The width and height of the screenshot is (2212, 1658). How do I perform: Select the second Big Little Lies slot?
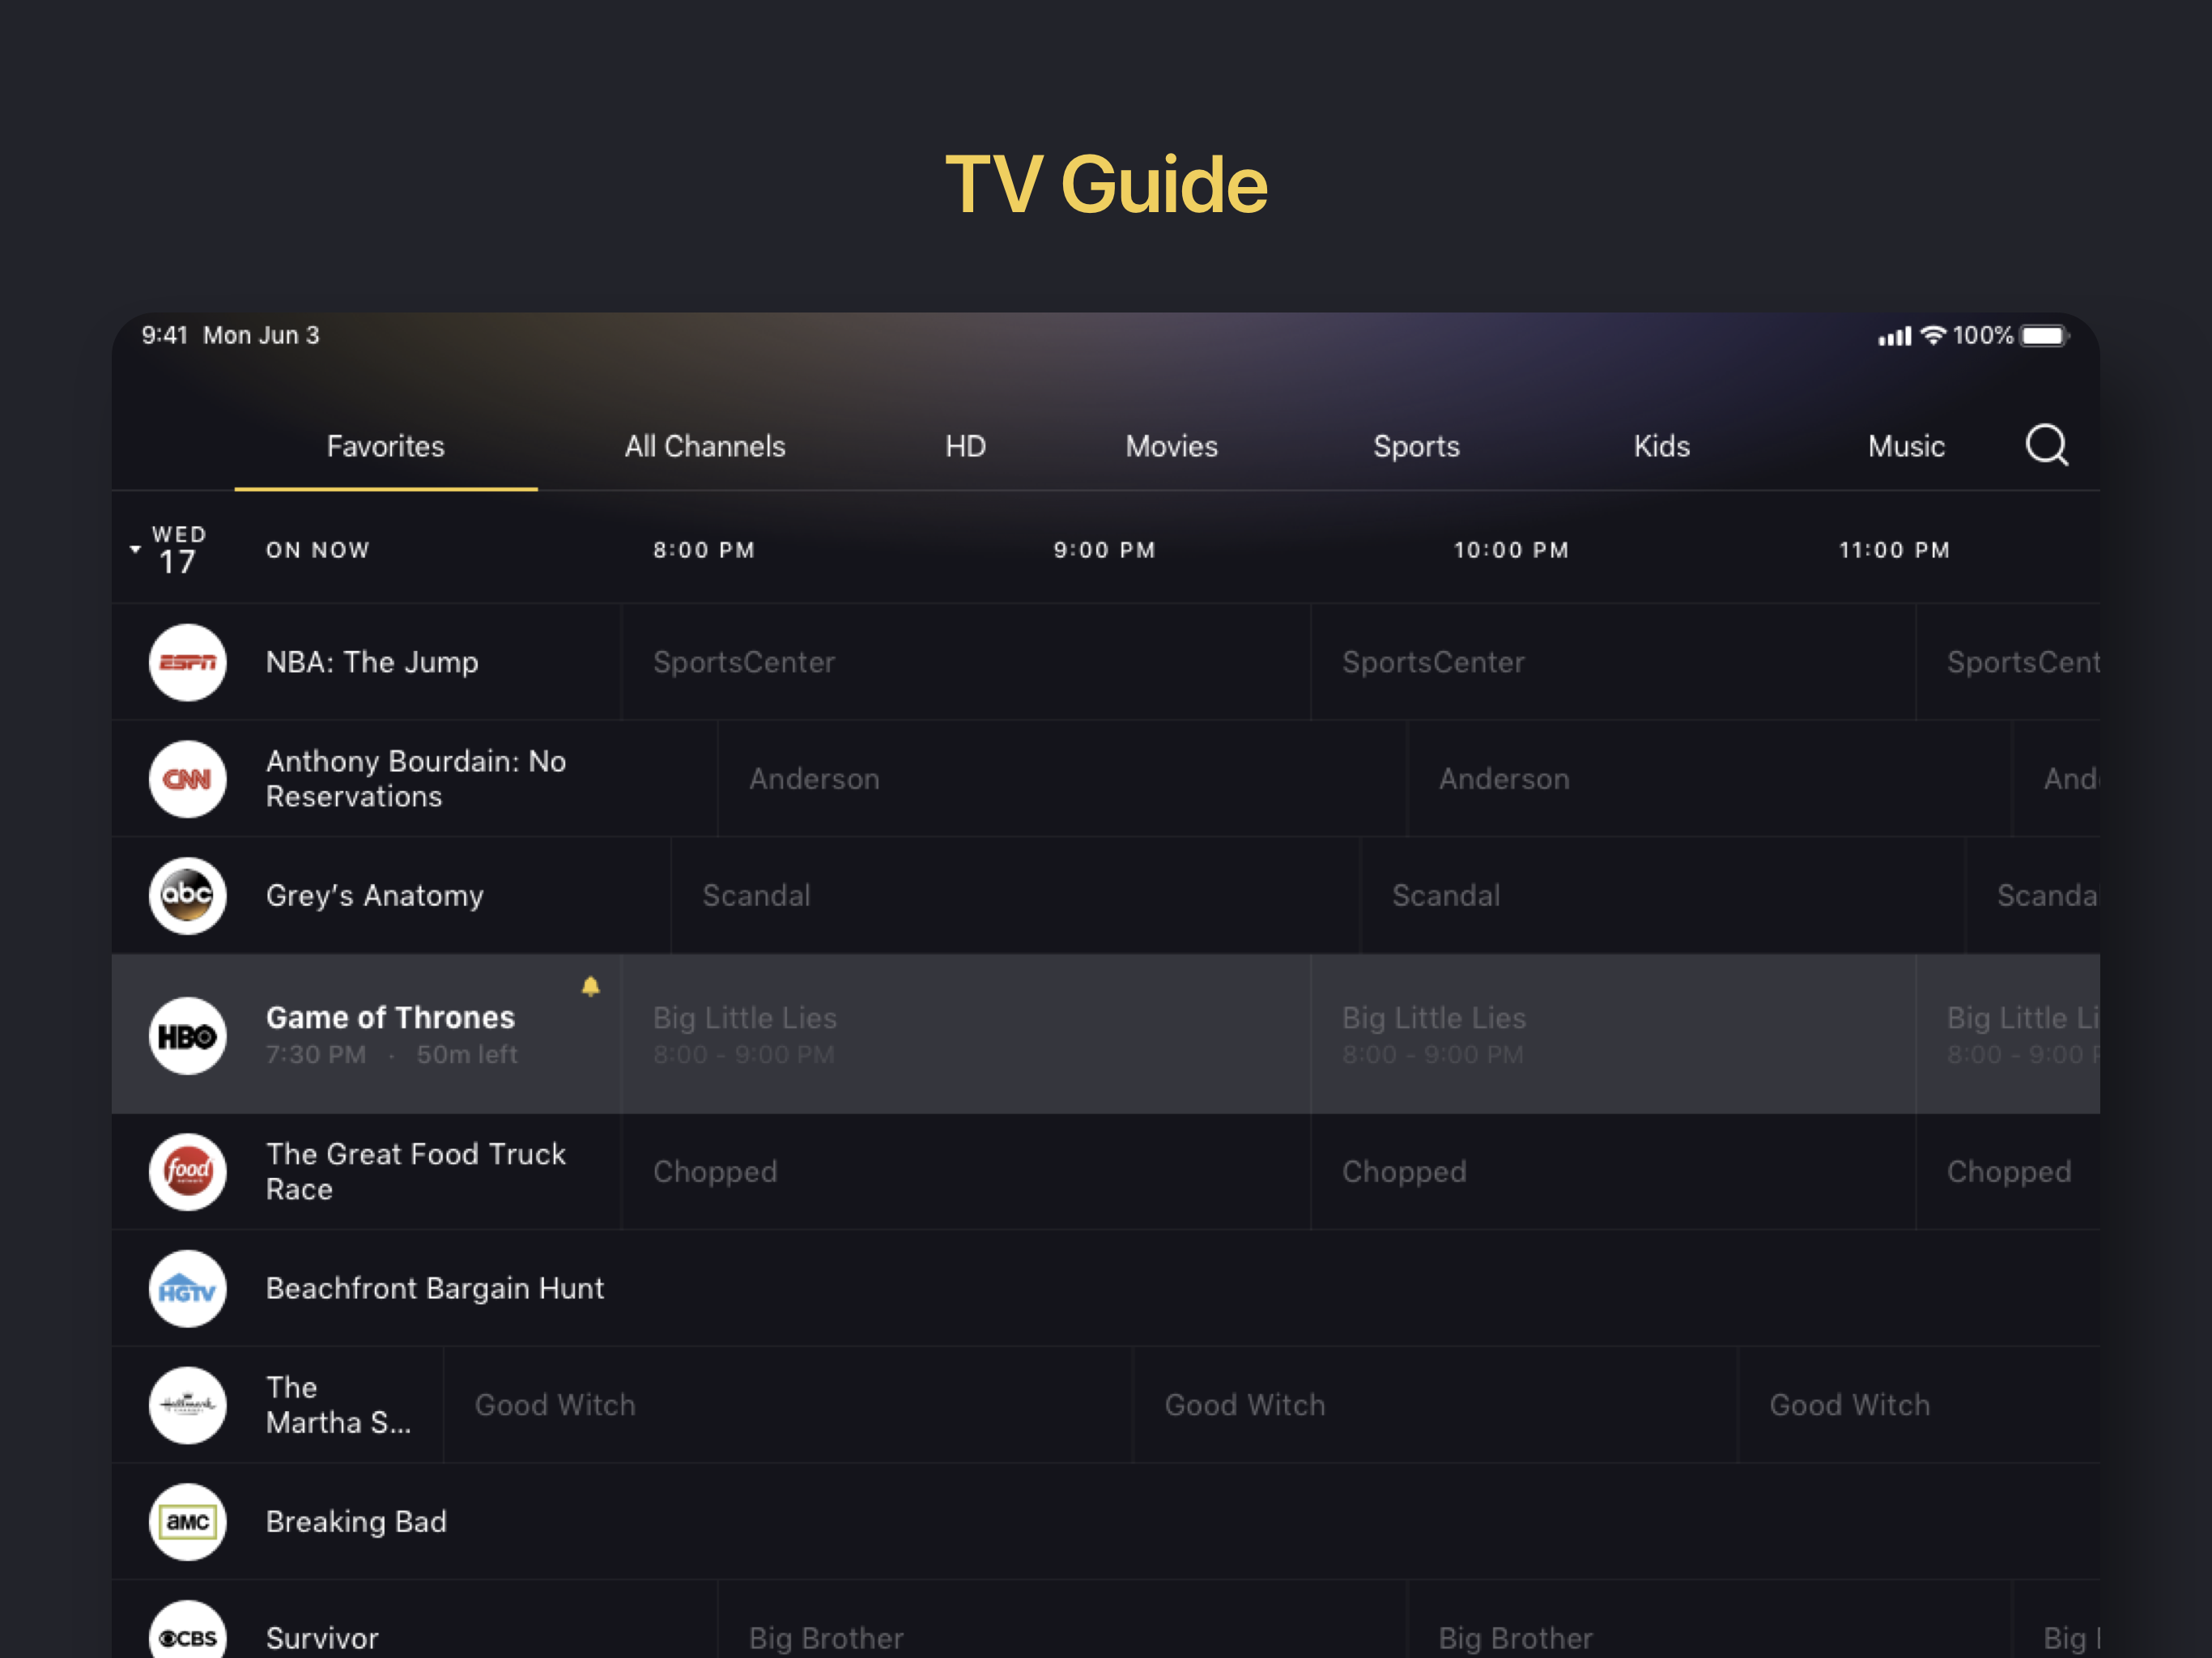[x=1613, y=1034]
